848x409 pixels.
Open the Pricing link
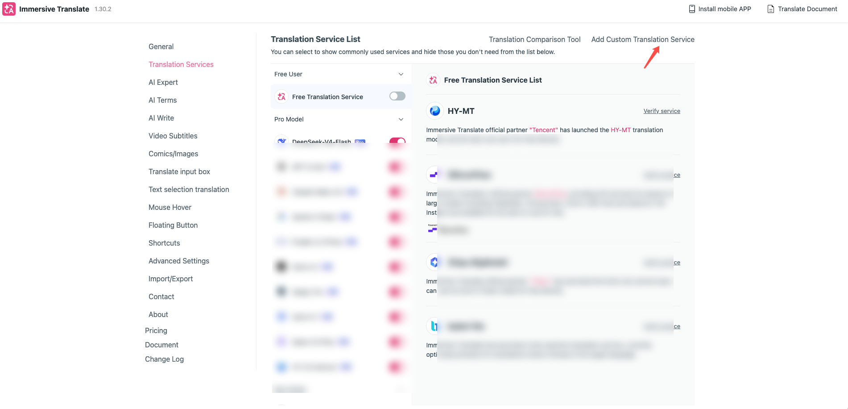tap(156, 330)
